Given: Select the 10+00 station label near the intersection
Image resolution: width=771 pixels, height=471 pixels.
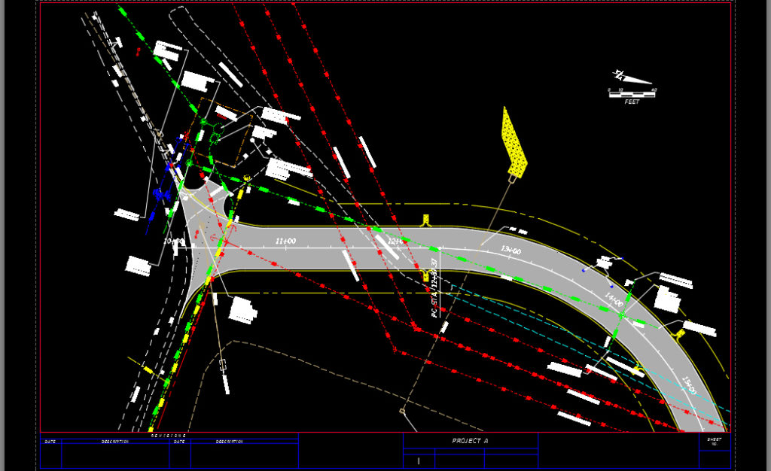Looking at the screenshot, I should (x=175, y=242).
